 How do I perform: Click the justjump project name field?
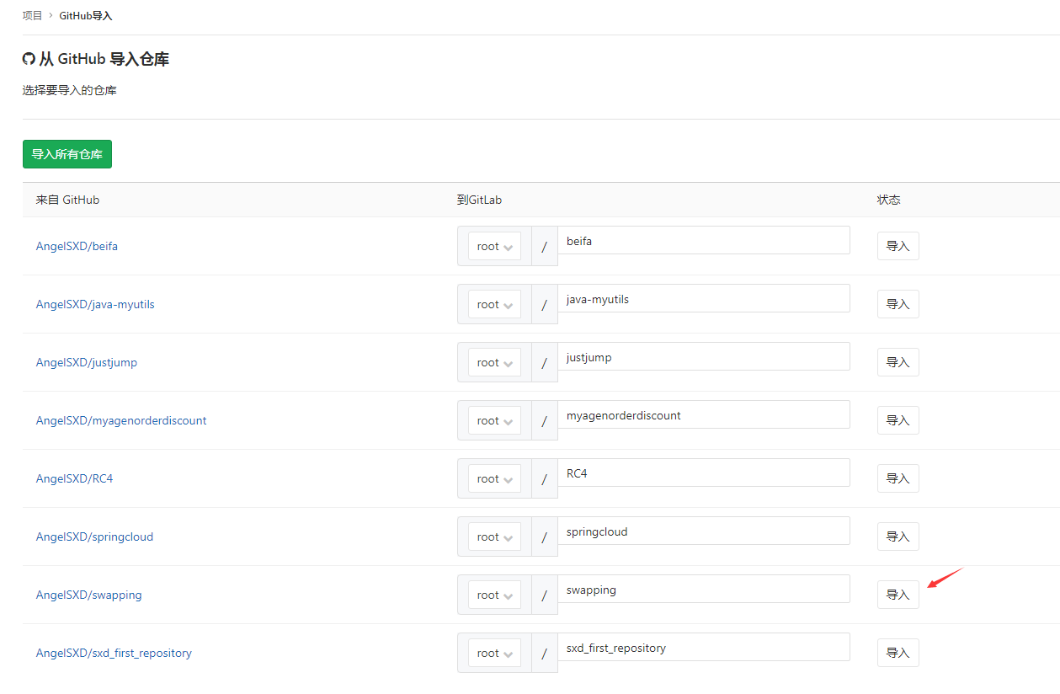pos(704,357)
